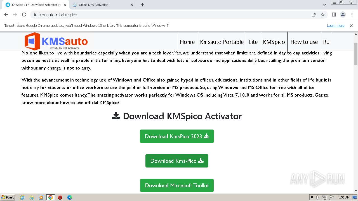Open Kmsauto Portable menu item

222,42
